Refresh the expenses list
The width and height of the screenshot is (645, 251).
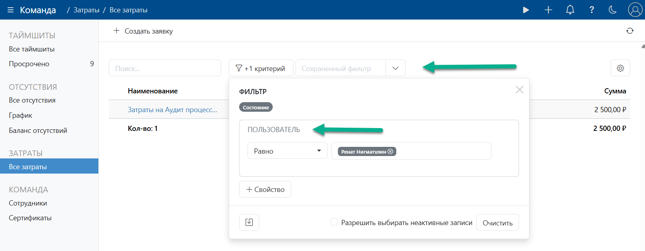[630, 31]
